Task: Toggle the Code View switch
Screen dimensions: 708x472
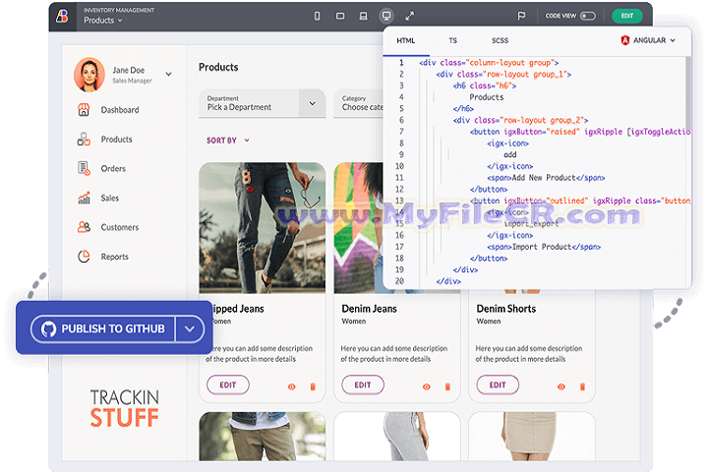Action: click(x=588, y=16)
